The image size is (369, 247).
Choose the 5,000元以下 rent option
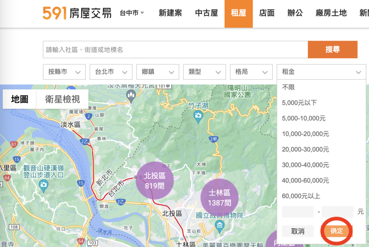coord(299,103)
